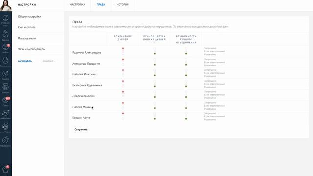
Task: Click the Возможность ручного объединения header
Action: point(186,39)
